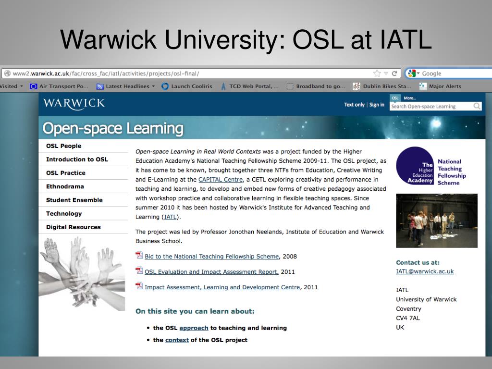
Task: Switch to Text only view
Action: click(354, 105)
